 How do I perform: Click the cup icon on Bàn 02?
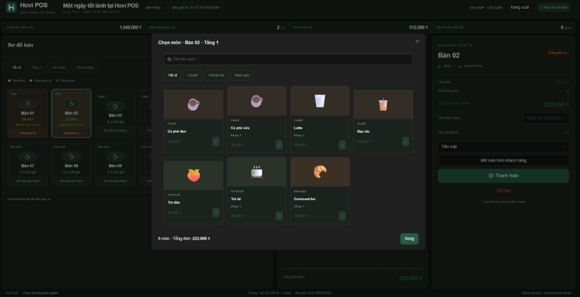tap(72, 104)
